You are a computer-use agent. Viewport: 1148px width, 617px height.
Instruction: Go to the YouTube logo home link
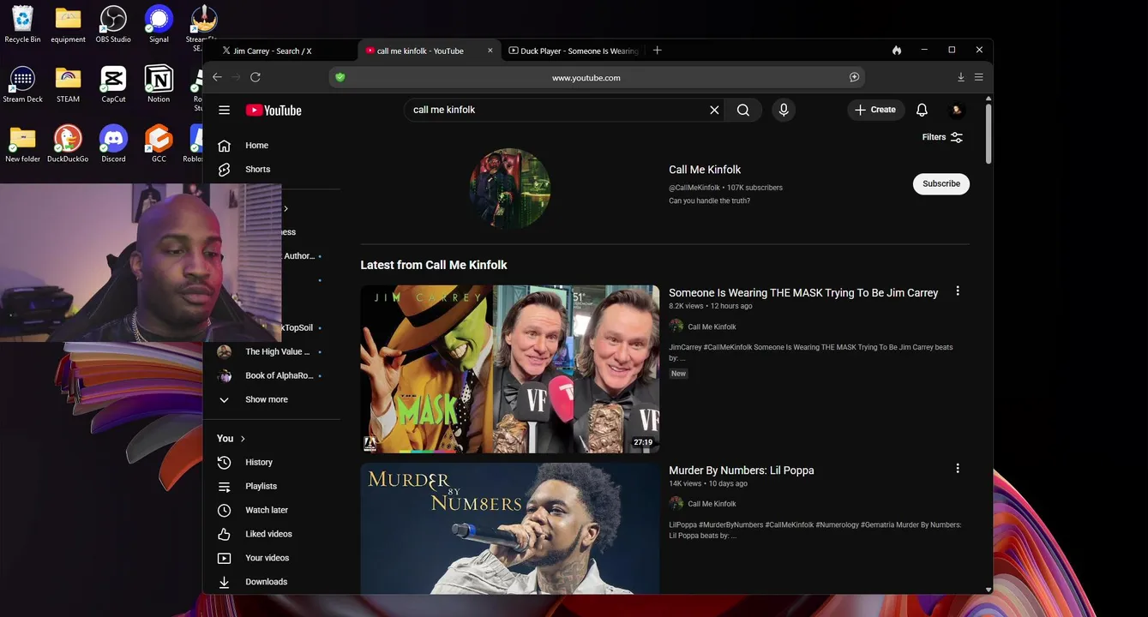click(273, 110)
